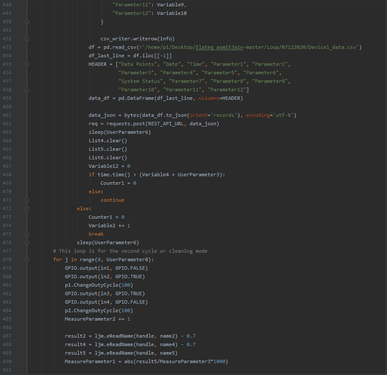Click line number 451 in the gutter

7,30
